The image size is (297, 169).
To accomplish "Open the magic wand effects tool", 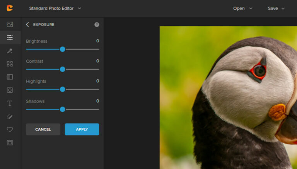I will pyautogui.click(x=10, y=51).
